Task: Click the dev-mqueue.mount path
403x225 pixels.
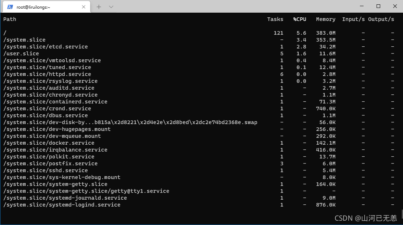Action: point(52,136)
